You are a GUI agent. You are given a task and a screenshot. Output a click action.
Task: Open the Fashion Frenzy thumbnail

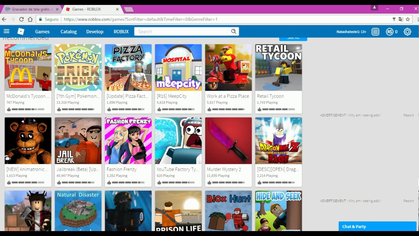pyautogui.click(x=128, y=141)
